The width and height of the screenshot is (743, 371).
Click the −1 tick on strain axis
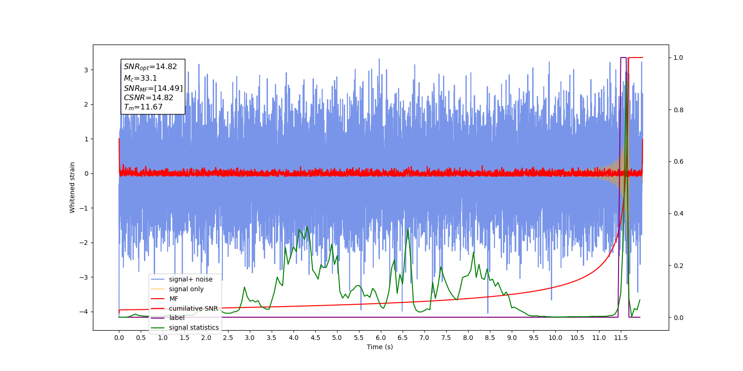tap(83, 208)
